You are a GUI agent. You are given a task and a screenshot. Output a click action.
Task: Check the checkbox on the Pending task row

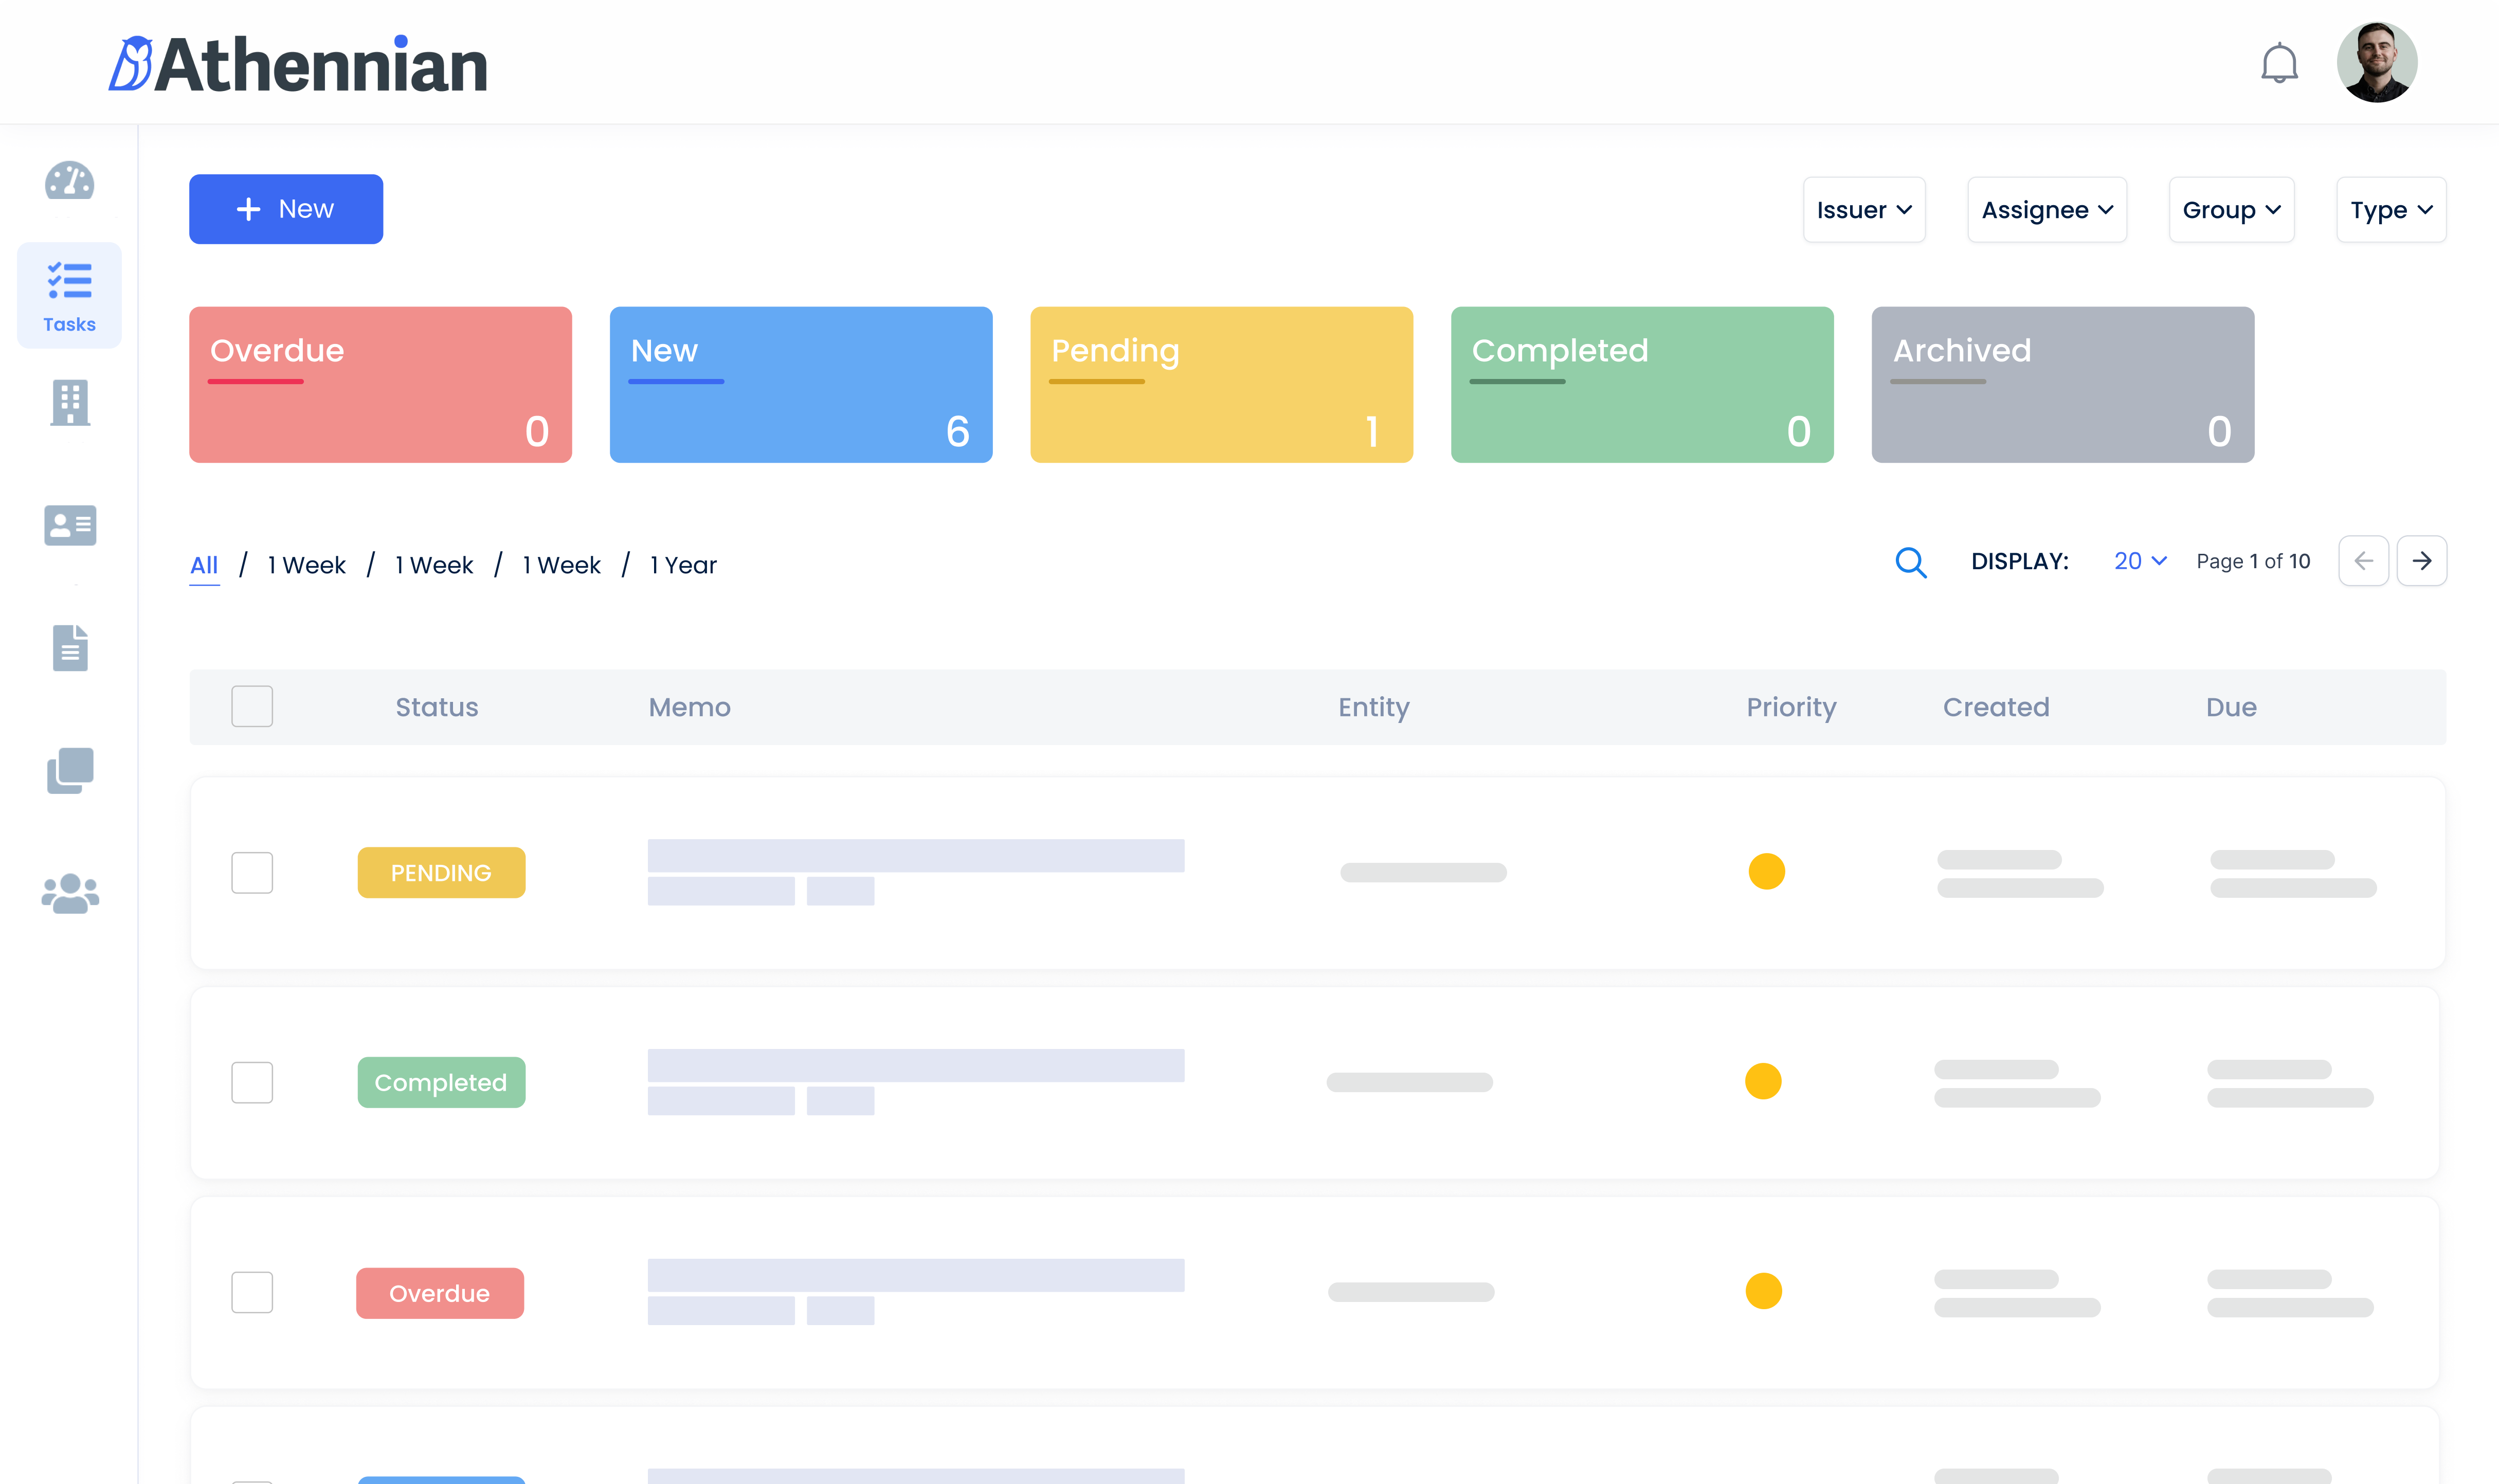click(252, 872)
